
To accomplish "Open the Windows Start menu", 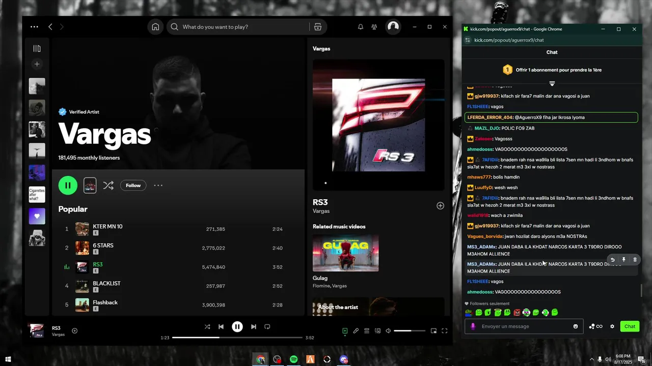I will (x=8, y=359).
